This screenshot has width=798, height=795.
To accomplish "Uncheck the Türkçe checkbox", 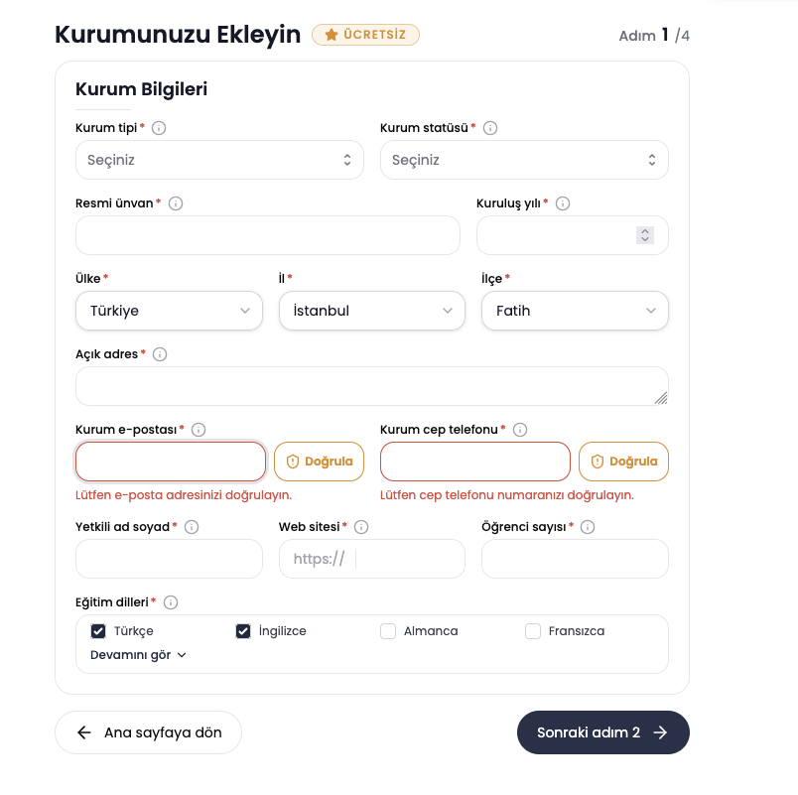I will coord(98,631).
